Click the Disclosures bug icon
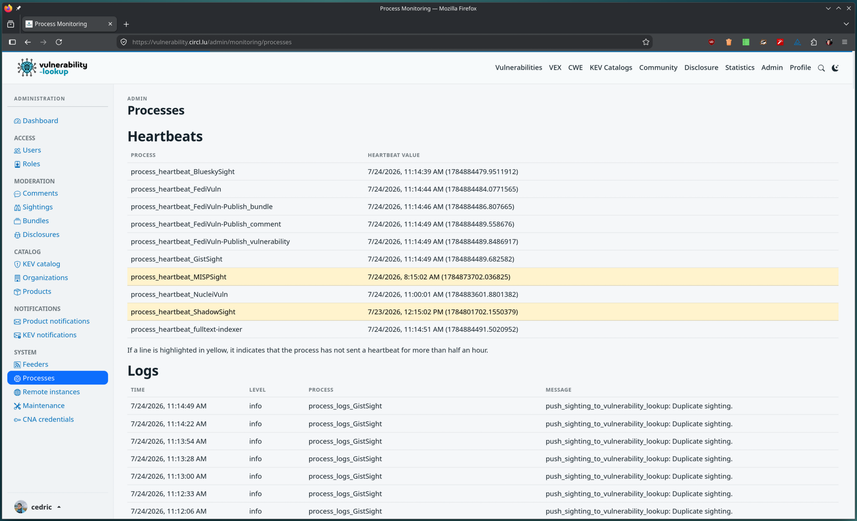 pos(17,235)
